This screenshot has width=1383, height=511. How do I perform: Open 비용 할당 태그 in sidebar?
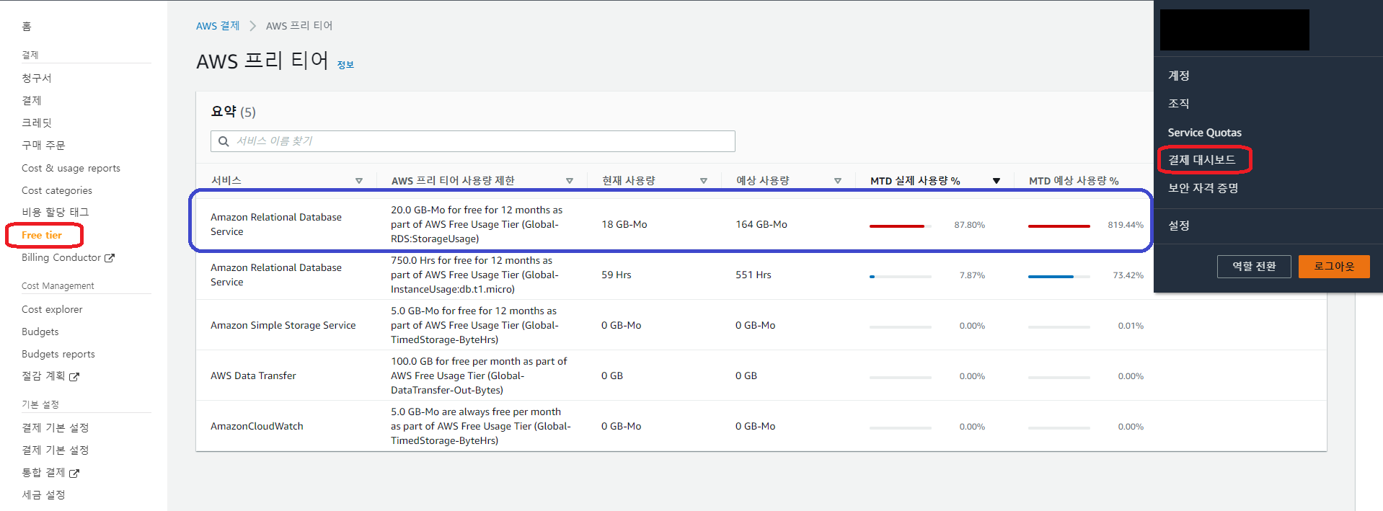(56, 212)
